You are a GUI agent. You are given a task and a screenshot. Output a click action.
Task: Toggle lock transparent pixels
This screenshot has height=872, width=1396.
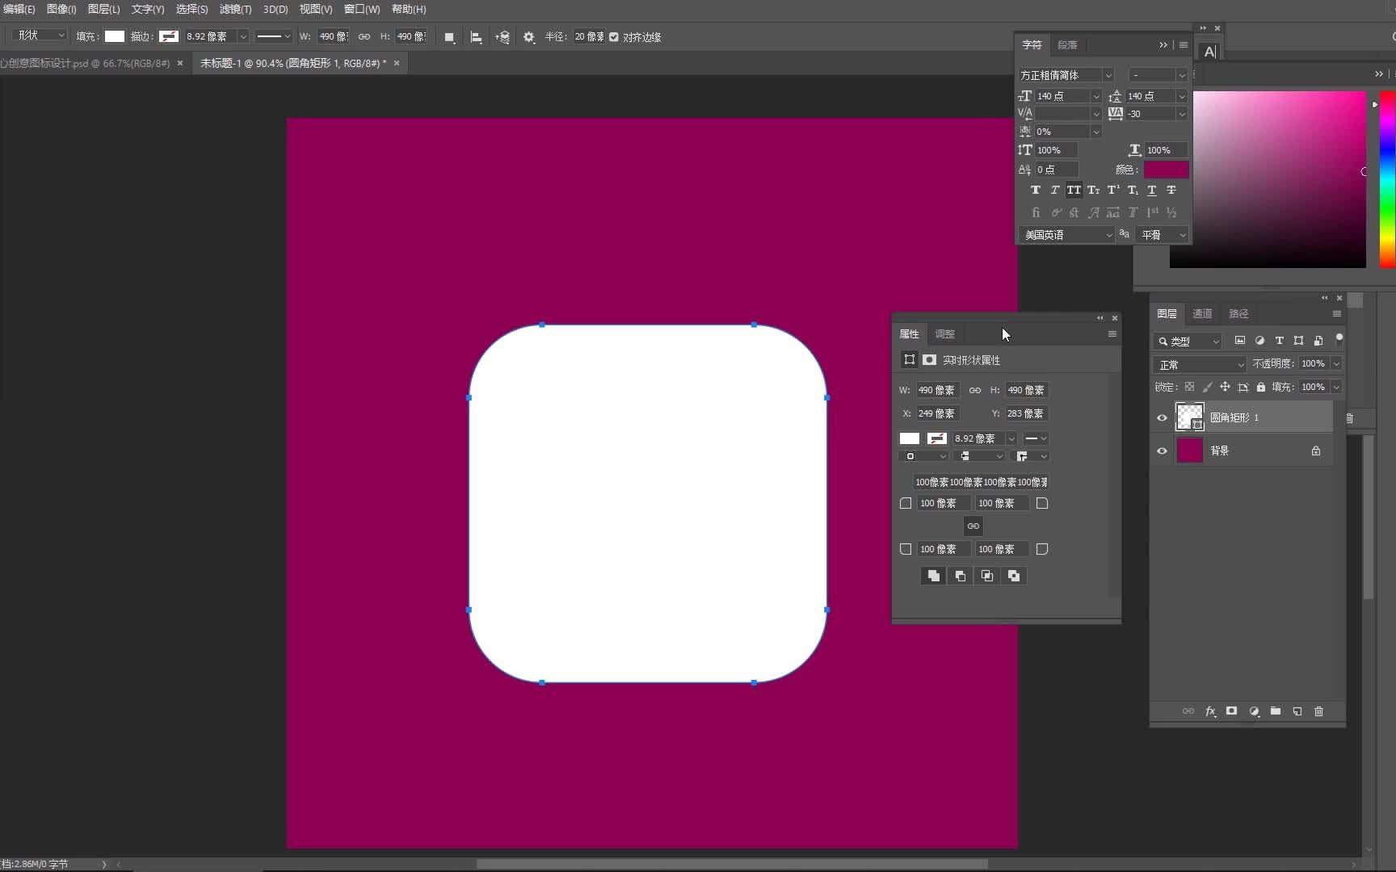pos(1189,387)
